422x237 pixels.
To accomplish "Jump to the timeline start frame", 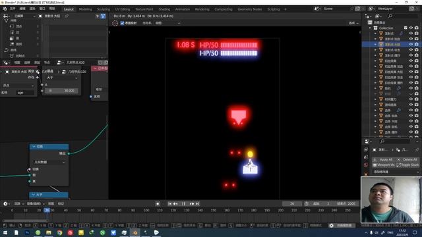I will (x=169, y=203).
